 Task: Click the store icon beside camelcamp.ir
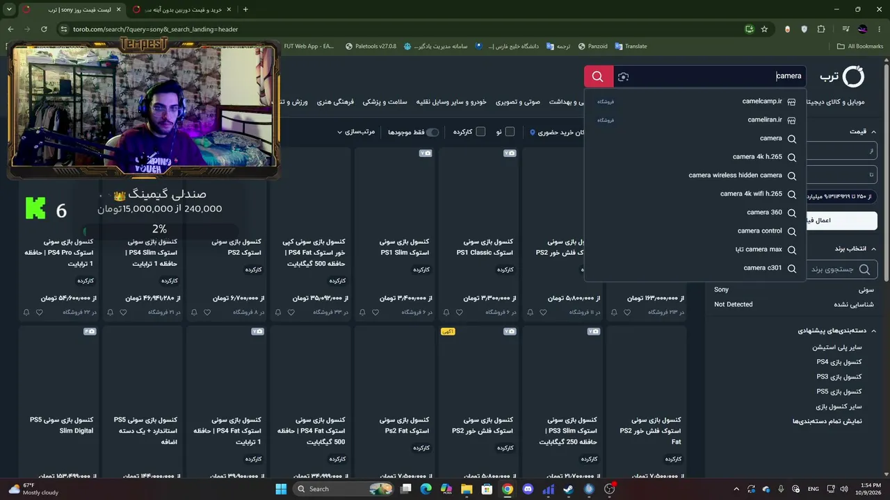[791, 102]
